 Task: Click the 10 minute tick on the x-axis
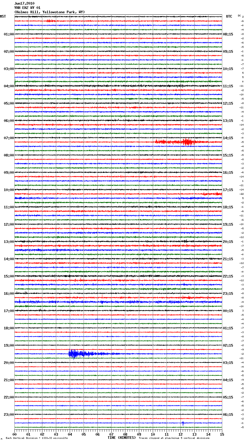(153, 434)
